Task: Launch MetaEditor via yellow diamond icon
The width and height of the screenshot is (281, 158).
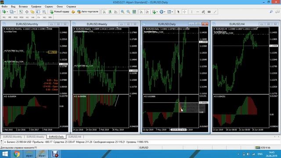Action: 73,12
